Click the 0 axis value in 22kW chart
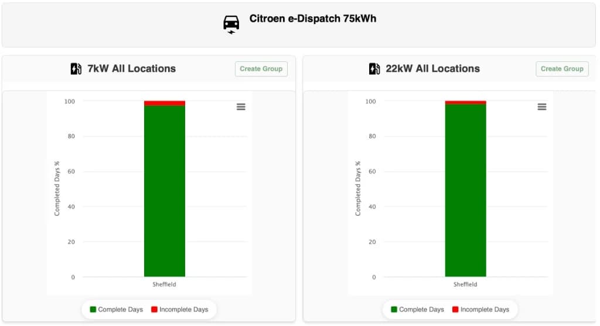The width and height of the screenshot is (600, 326). (x=374, y=277)
